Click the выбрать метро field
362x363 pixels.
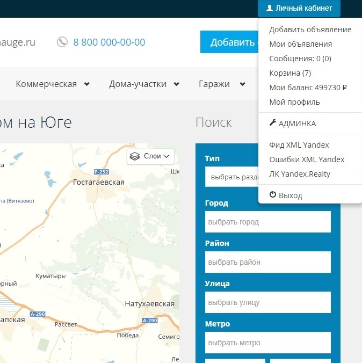coord(267,343)
